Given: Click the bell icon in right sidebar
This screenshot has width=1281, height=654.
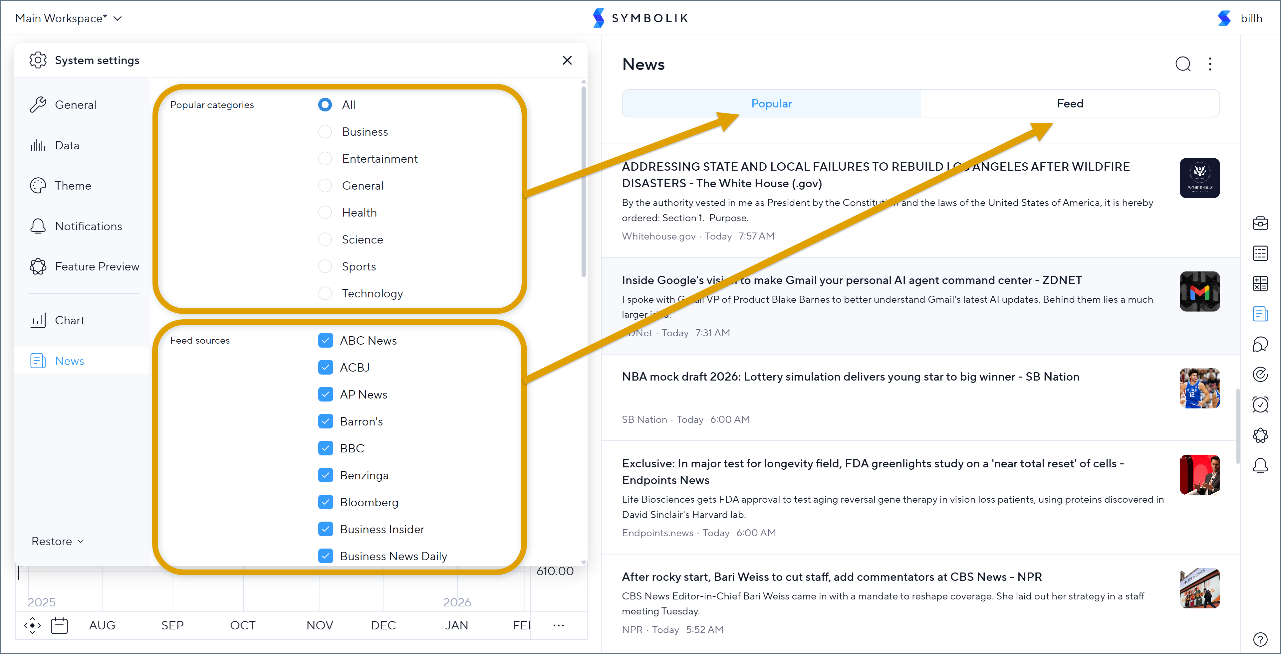Looking at the screenshot, I should pos(1260,466).
